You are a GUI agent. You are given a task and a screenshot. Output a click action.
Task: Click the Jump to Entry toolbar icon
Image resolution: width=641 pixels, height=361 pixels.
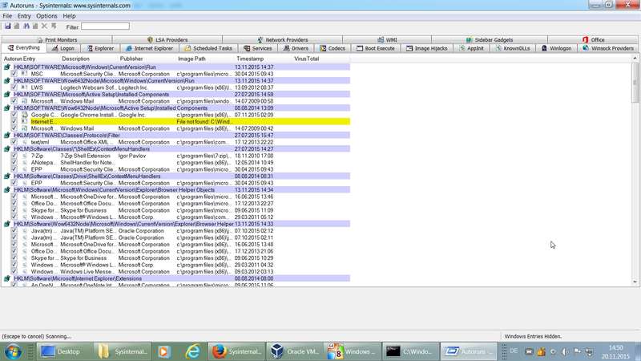pos(54,26)
